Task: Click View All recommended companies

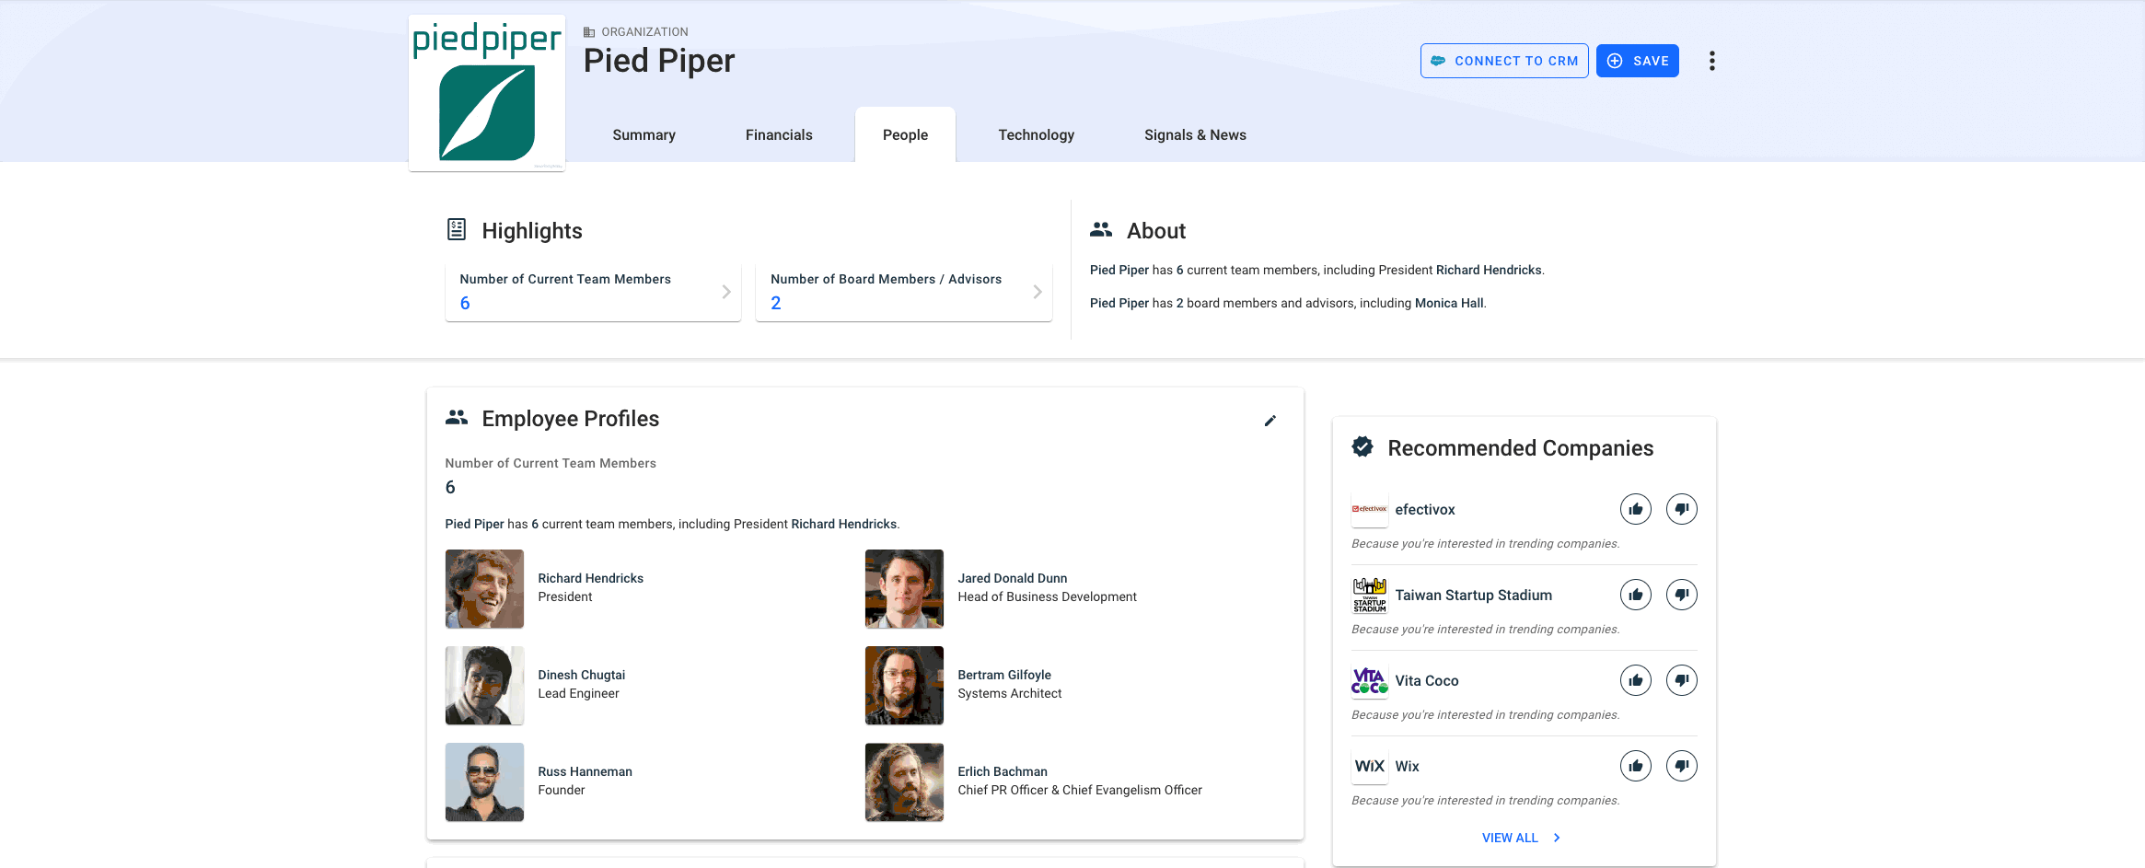Action: 1521,838
